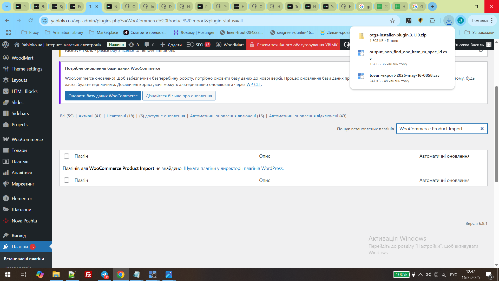499x281 pixels.
Task: Filter plugins by Активні (41)
Action: coord(90,116)
